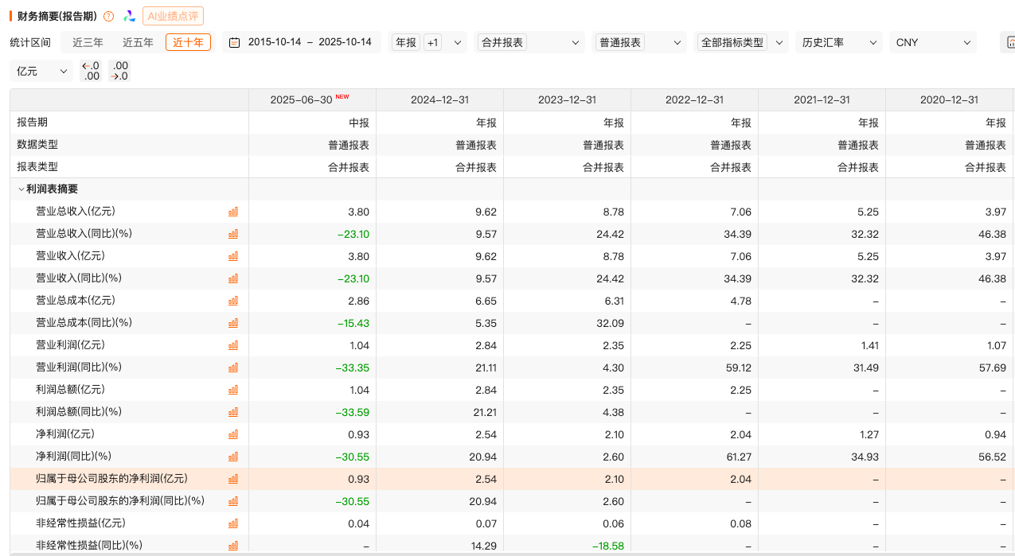Expand the 全部指标类型 dropdown
Viewport: 1015px width, 556px height.
point(742,42)
